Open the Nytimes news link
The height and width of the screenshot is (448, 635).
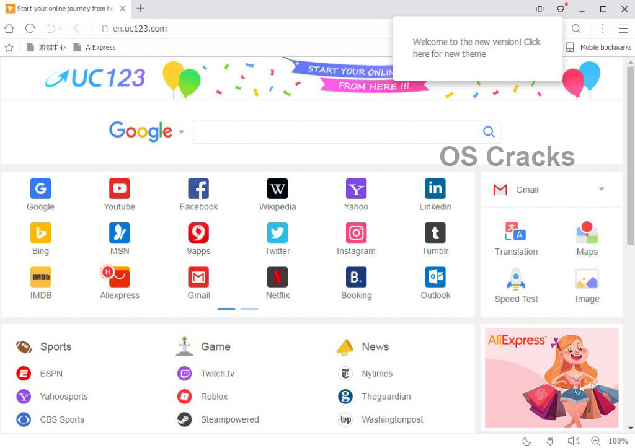pos(365,373)
